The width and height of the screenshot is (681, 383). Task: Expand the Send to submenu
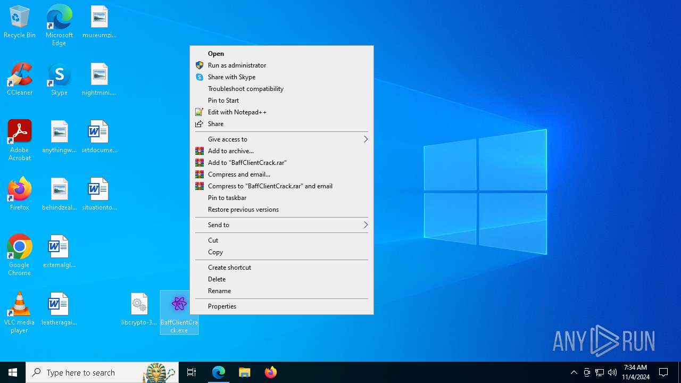click(281, 225)
